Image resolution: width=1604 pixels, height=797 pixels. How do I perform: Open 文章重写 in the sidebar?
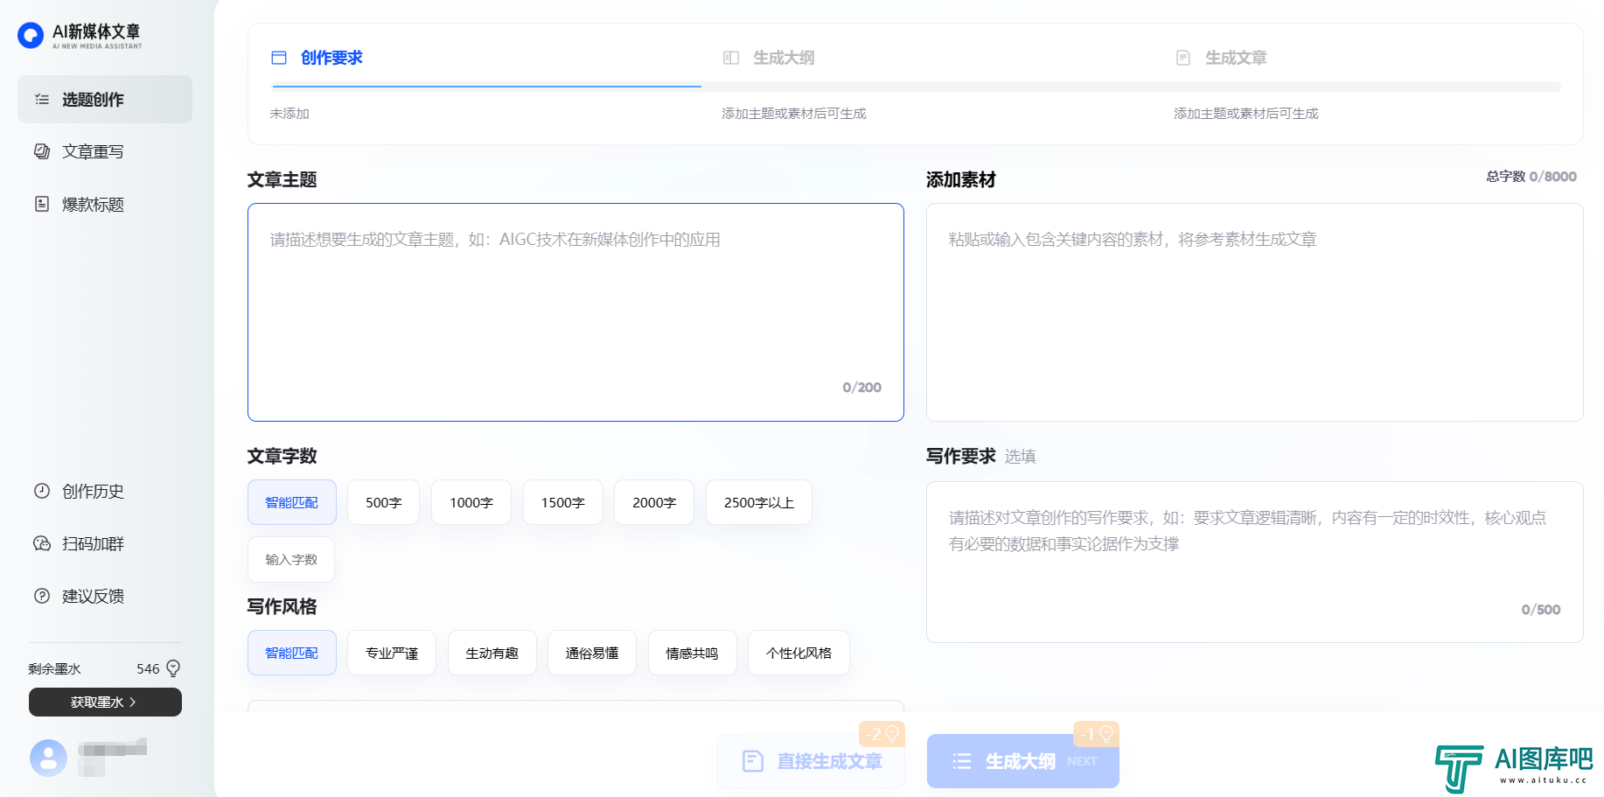(x=105, y=151)
